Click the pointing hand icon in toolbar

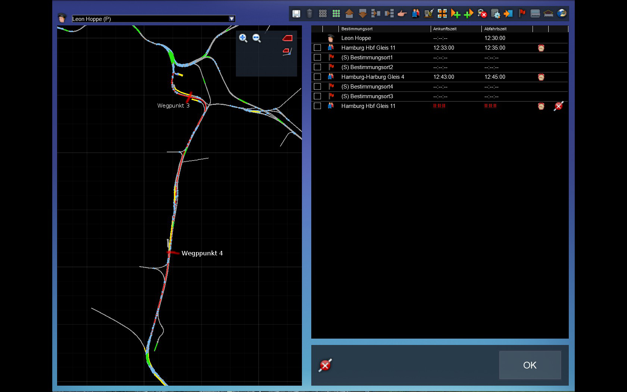tap(402, 14)
